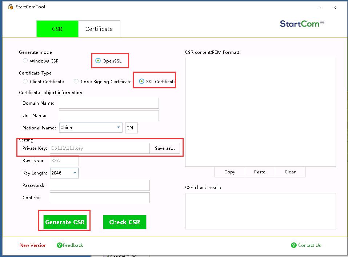
Task: Click the Feedback help icon
Action: [x=60, y=245]
